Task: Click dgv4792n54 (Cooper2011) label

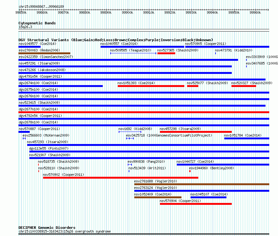Action: tap(40, 116)
